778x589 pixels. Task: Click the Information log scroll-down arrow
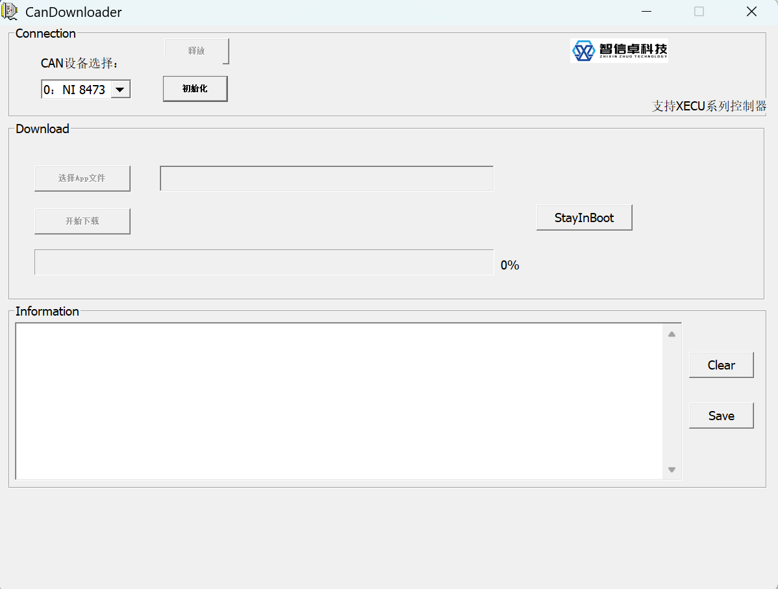click(x=671, y=470)
